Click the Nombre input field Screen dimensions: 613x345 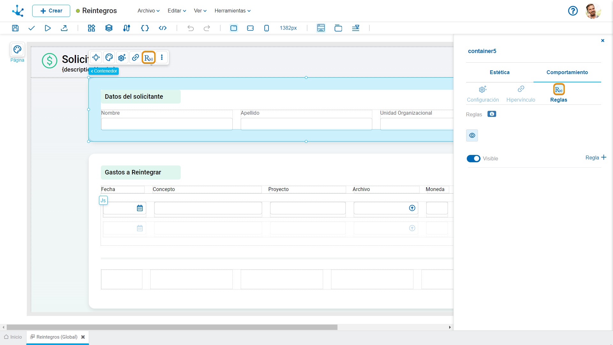[x=167, y=124]
